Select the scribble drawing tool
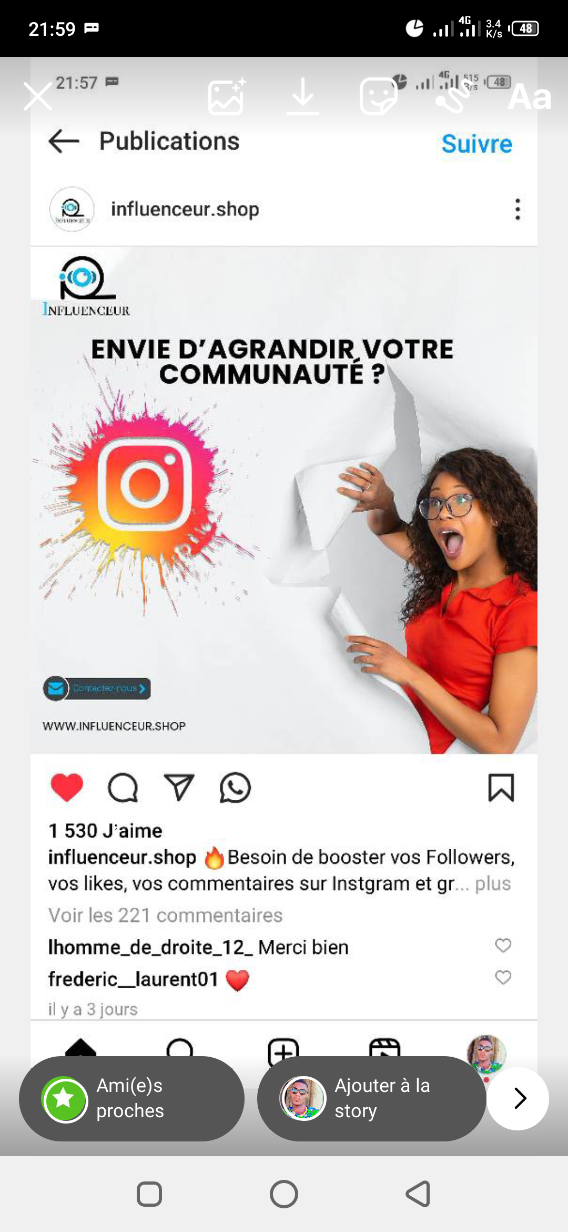Viewport: 568px width, 1232px height. pos(453,96)
